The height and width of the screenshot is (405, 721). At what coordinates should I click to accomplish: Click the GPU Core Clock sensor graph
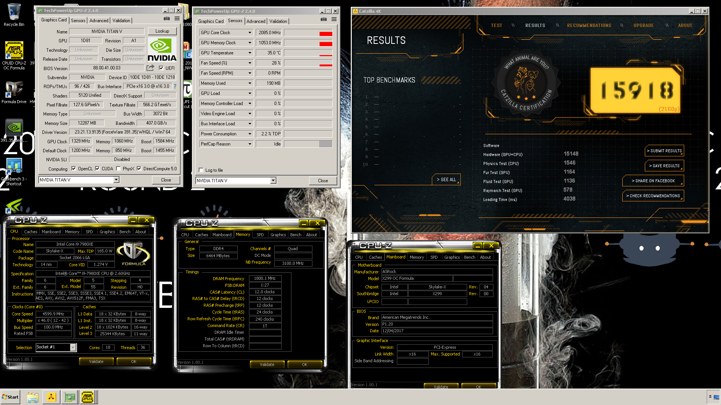click(x=308, y=33)
